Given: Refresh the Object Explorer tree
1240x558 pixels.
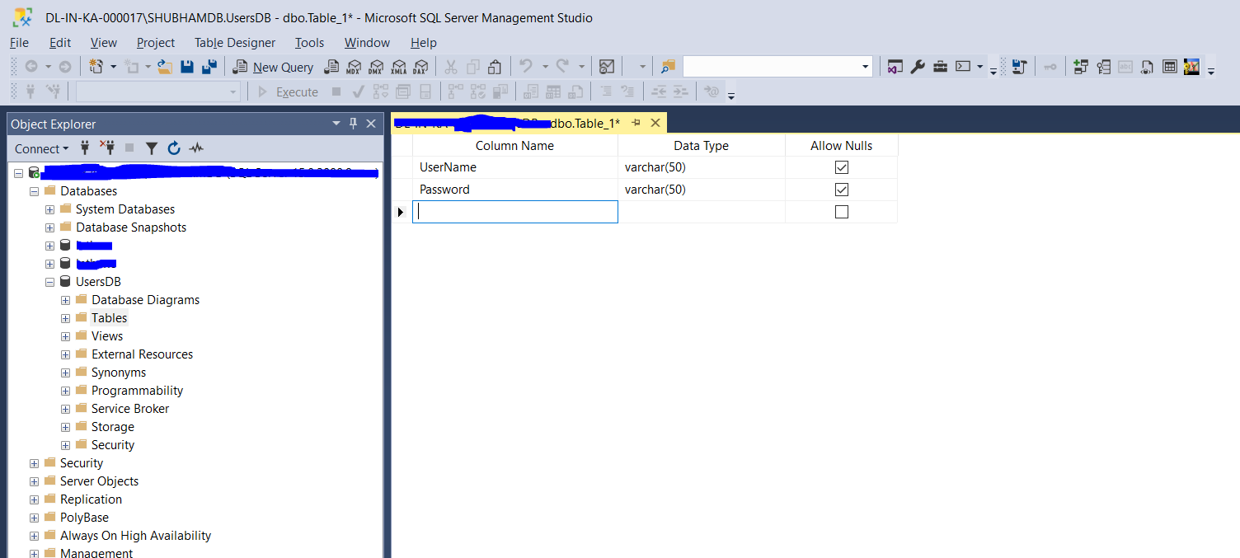Looking at the screenshot, I should coord(173,148).
